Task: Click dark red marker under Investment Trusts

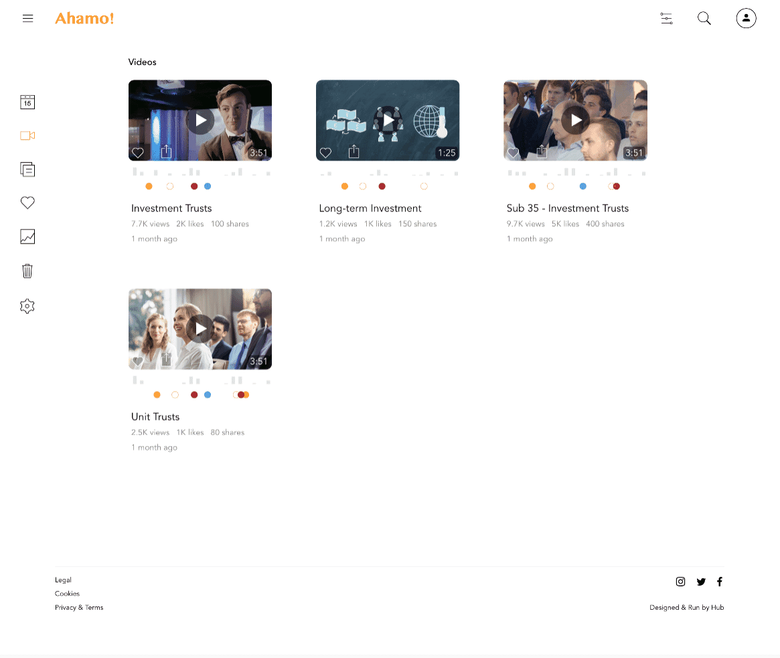Action: 194,186
